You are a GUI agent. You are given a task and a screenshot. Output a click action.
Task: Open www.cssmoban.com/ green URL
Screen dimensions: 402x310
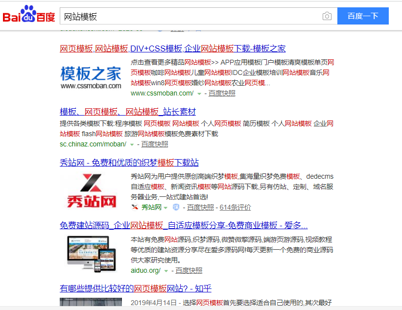click(x=162, y=94)
